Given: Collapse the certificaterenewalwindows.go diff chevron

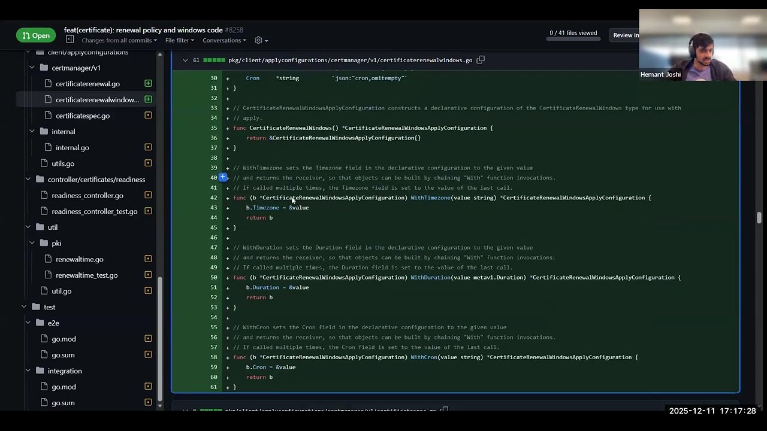Looking at the screenshot, I should click(x=185, y=60).
